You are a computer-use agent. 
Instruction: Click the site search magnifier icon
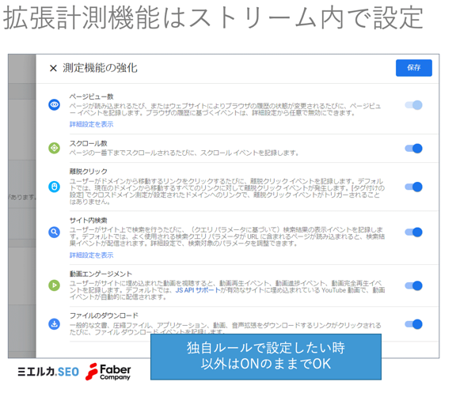(x=54, y=232)
